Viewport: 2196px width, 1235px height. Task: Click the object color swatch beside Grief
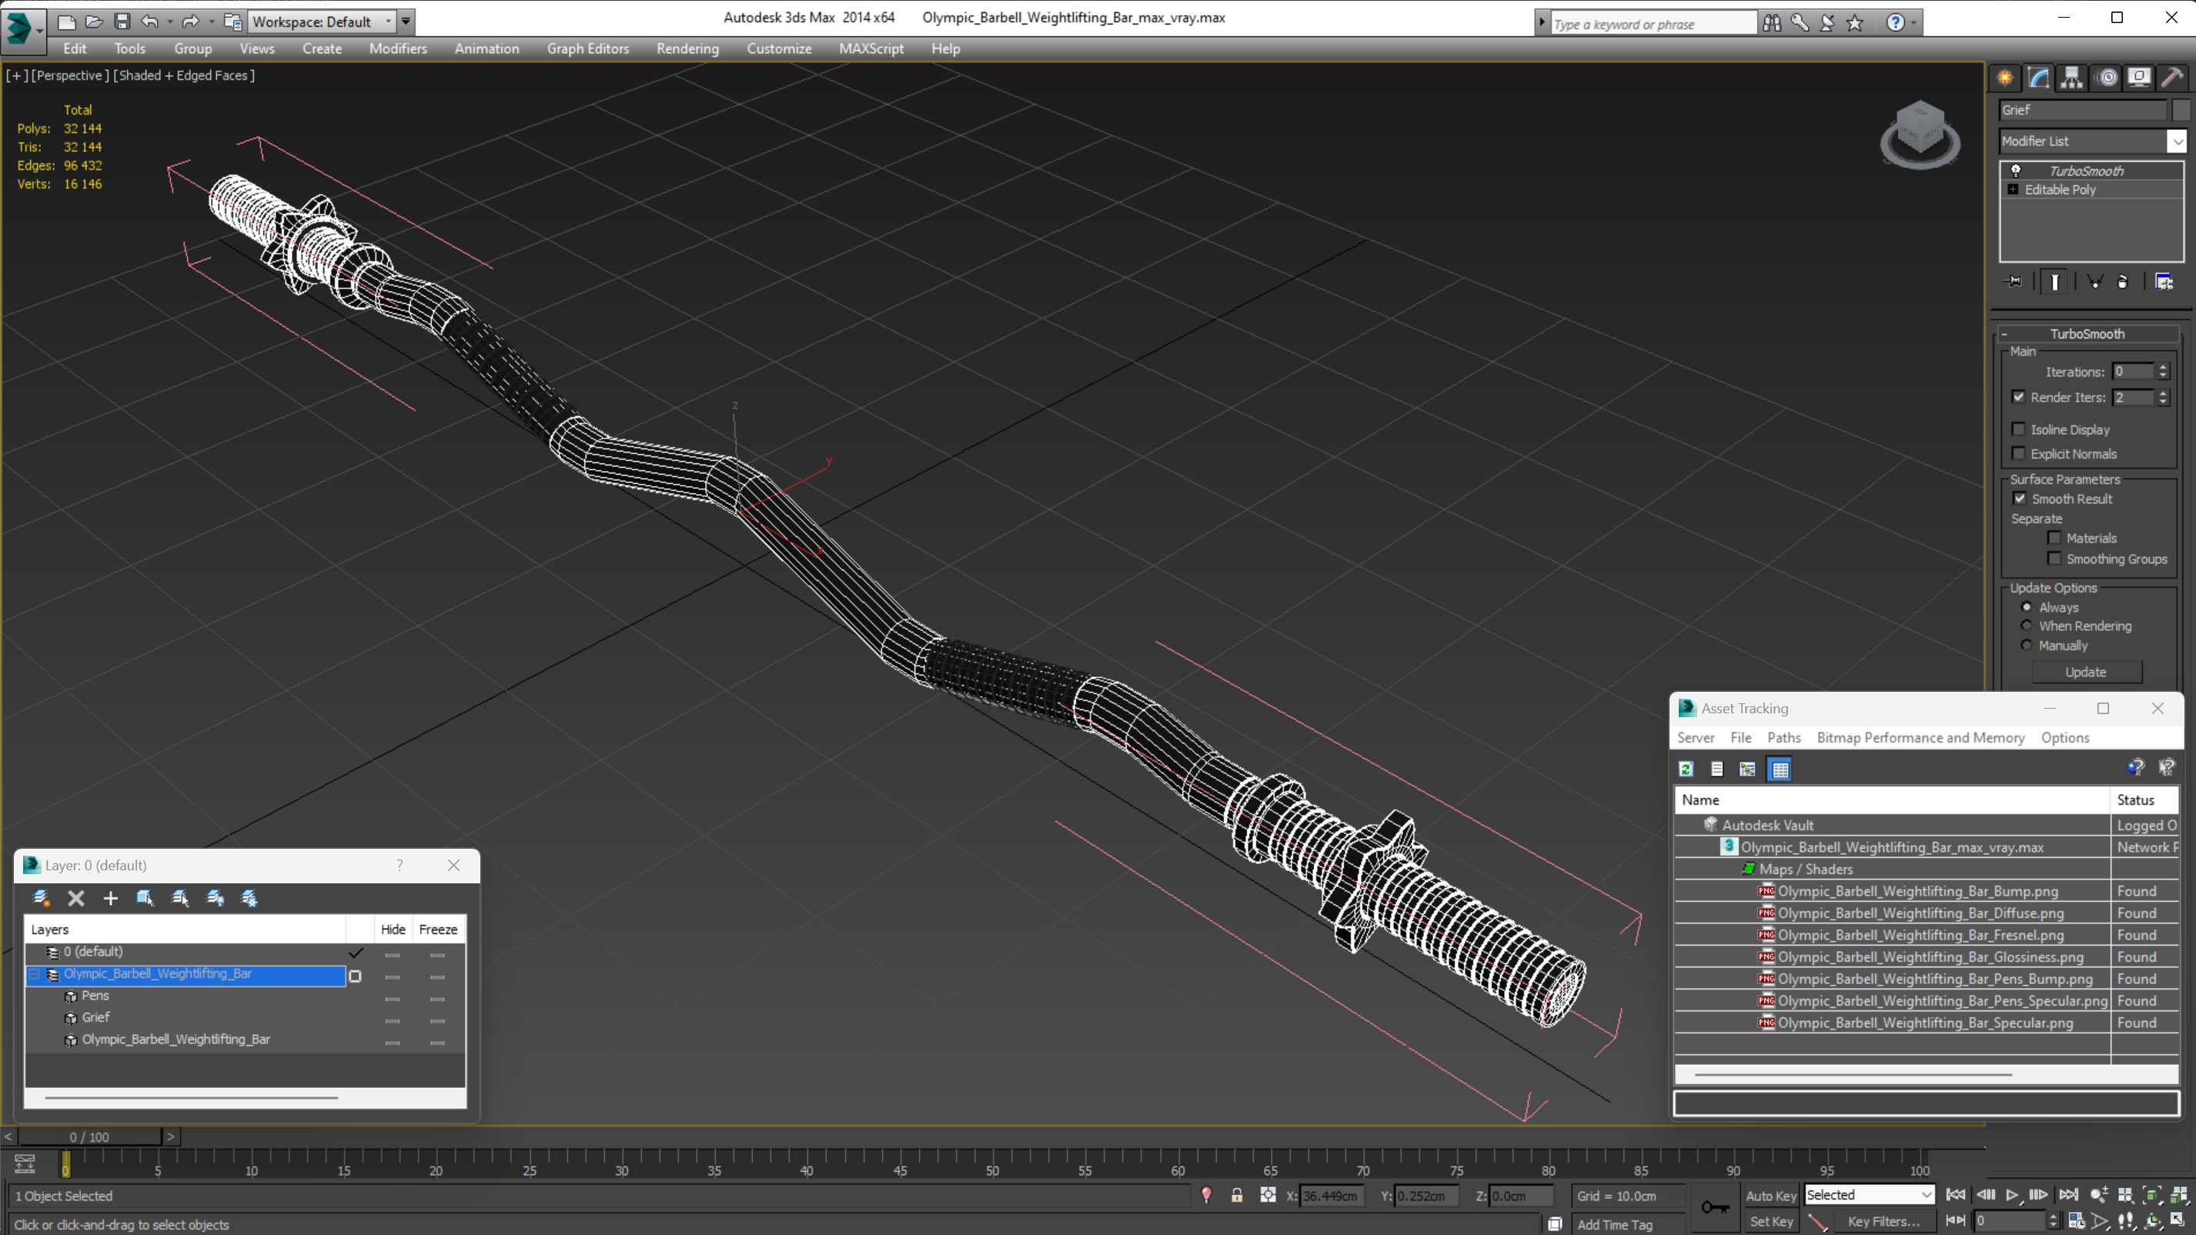pos(2181,110)
